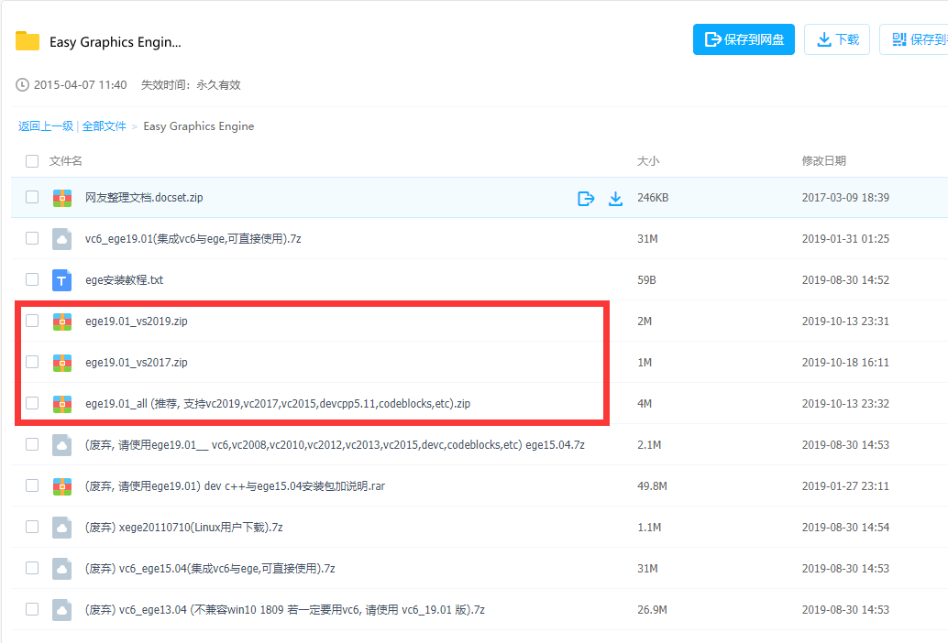Click the share icon on 网友整理文档.docset.zip row

click(x=586, y=198)
